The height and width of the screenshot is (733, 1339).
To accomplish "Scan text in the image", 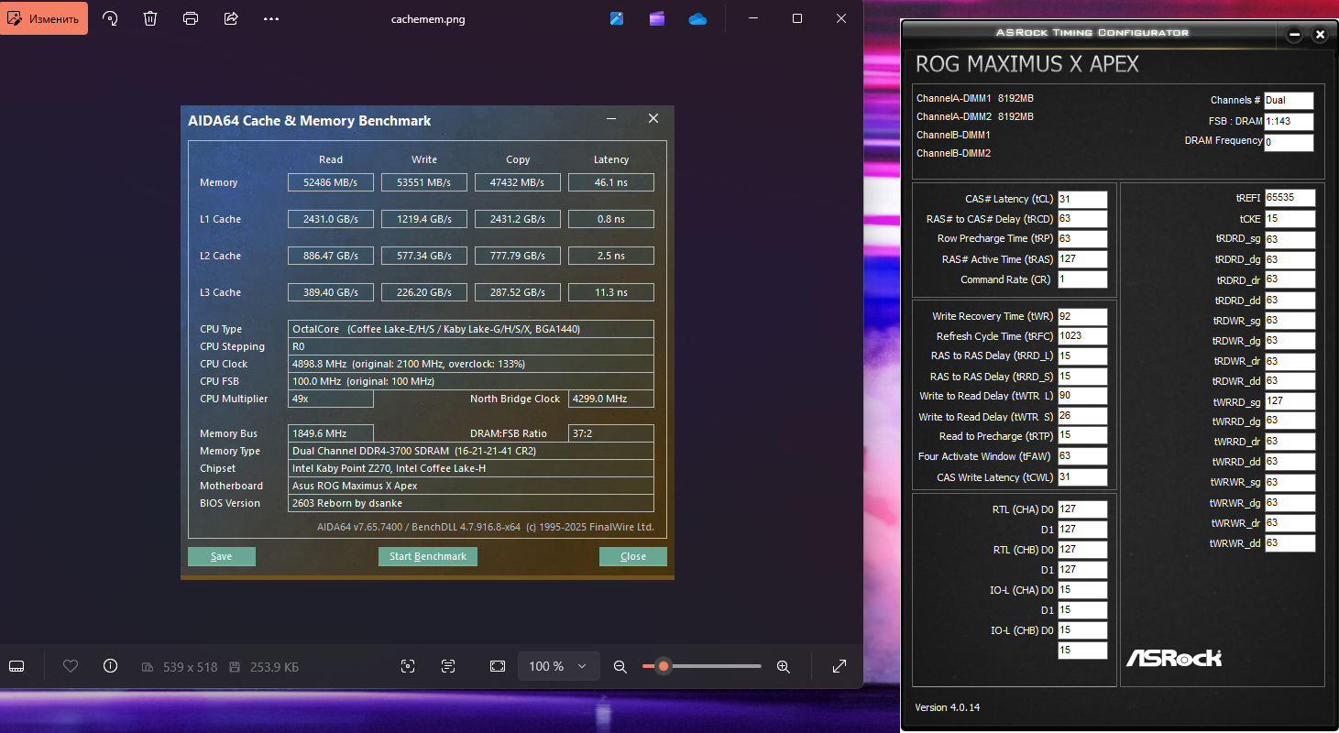I will click(448, 666).
